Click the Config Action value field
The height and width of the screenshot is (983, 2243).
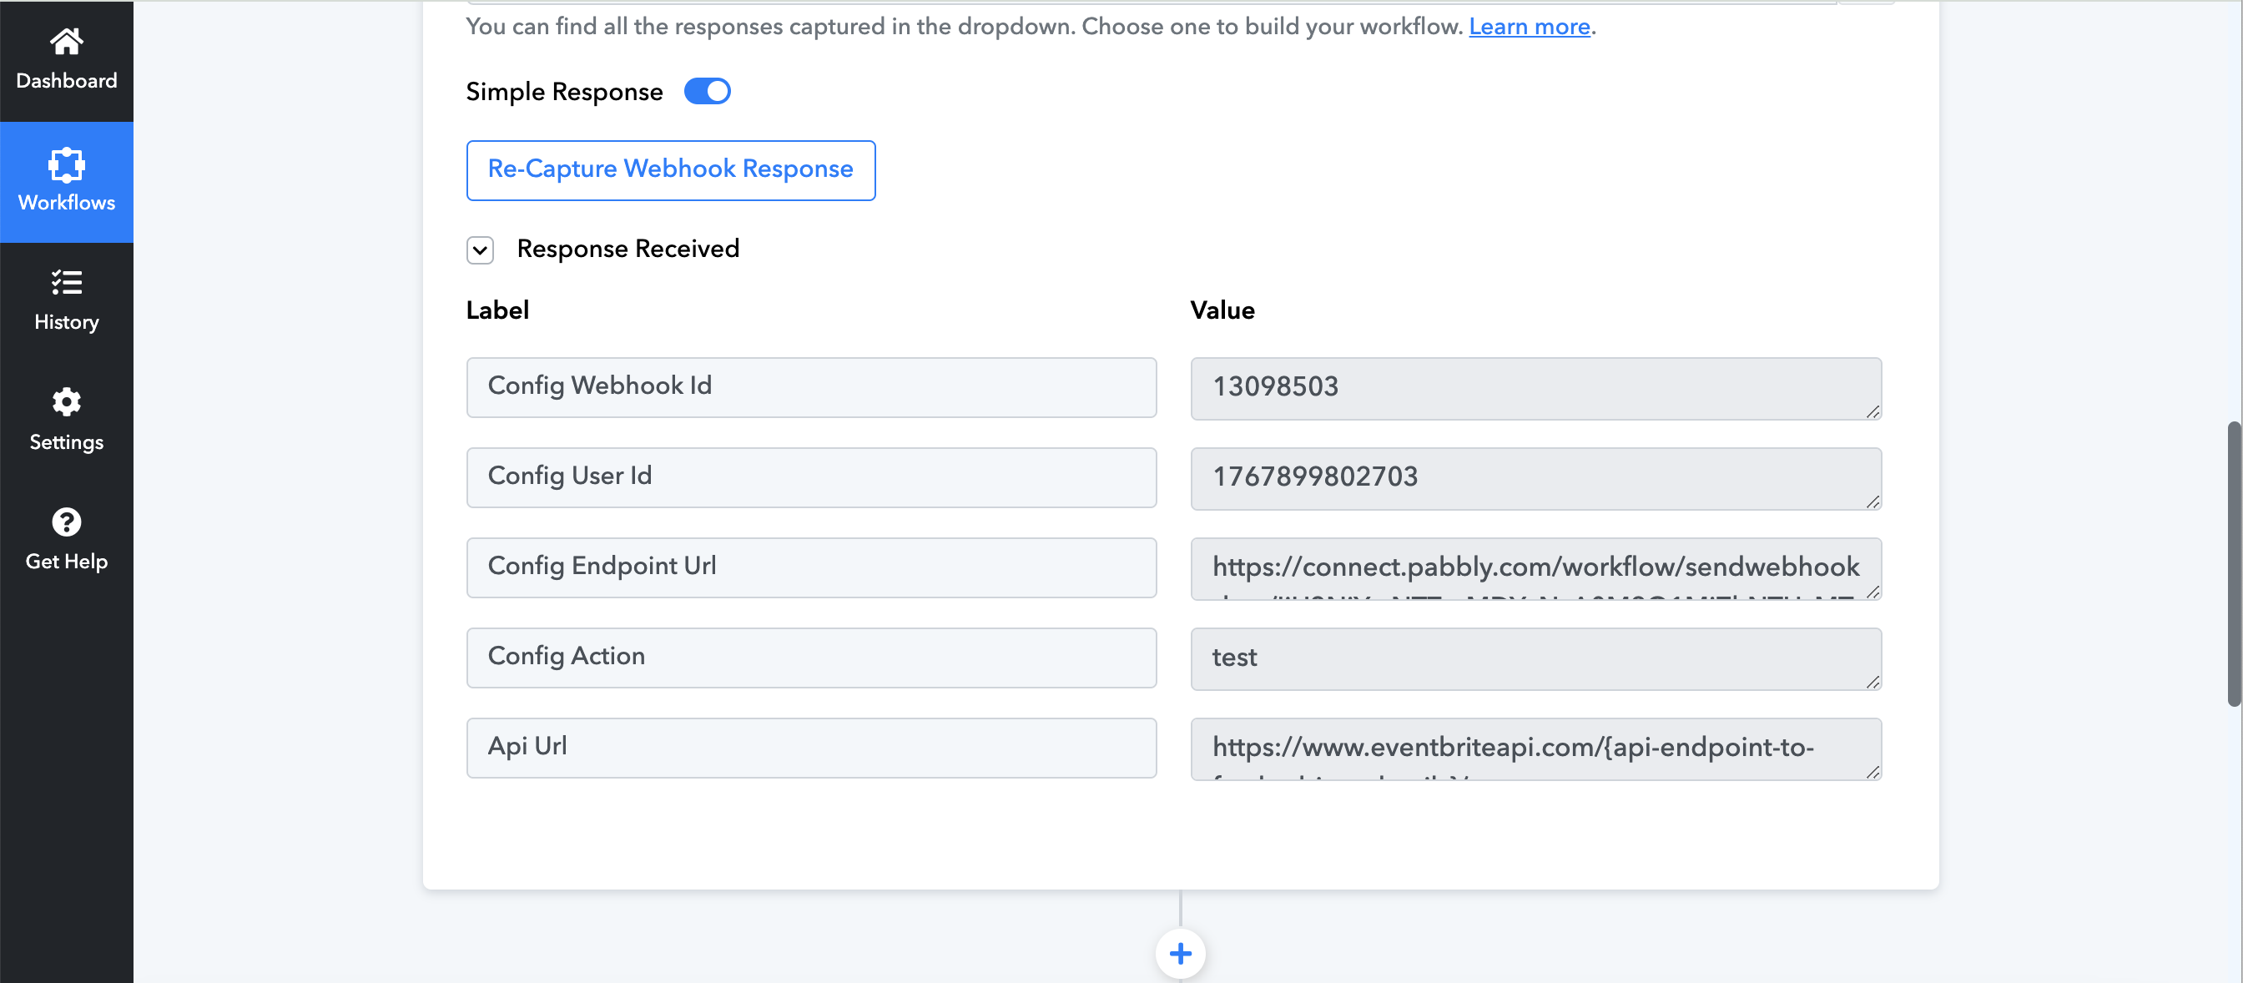tap(1536, 658)
